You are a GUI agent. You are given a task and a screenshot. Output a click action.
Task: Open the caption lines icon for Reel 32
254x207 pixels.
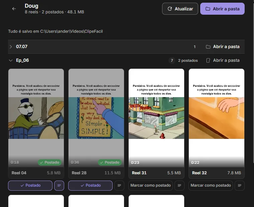coord(240,186)
